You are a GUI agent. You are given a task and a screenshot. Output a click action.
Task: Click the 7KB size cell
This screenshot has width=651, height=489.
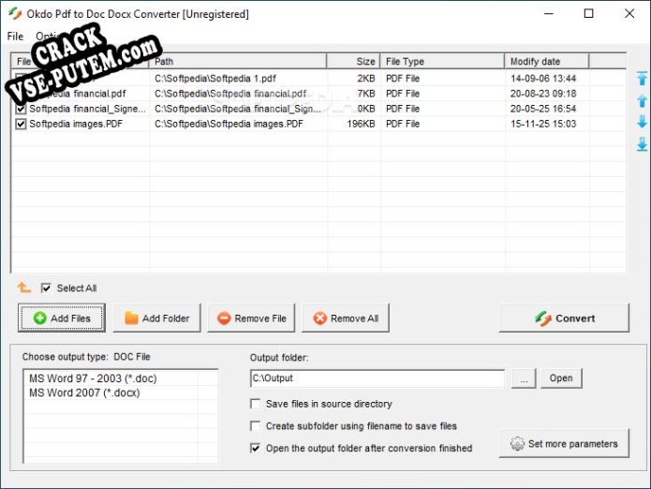click(x=366, y=94)
